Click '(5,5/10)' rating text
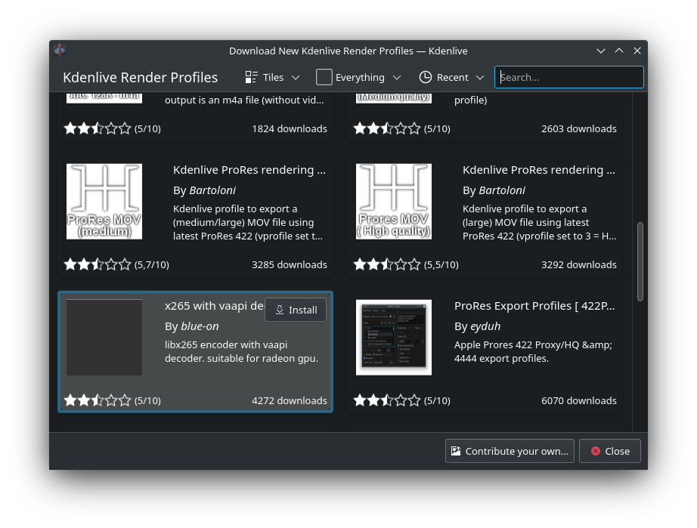The height and width of the screenshot is (528, 697). (441, 264)
